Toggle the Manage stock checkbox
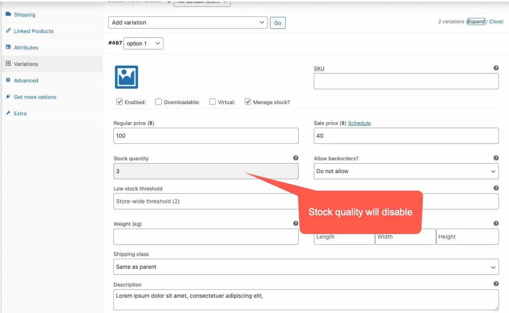The image size is (509, 313). tap(248, 102)
